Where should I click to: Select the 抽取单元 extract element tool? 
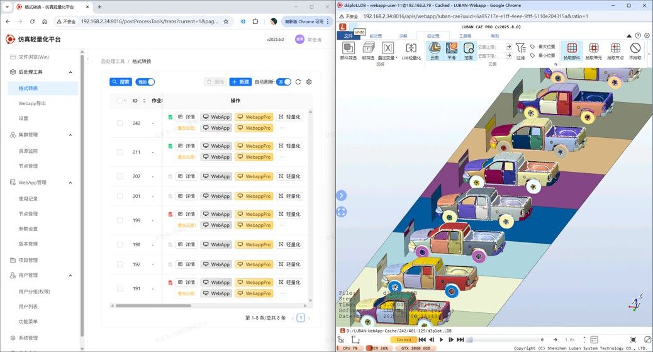click(593, 50)
